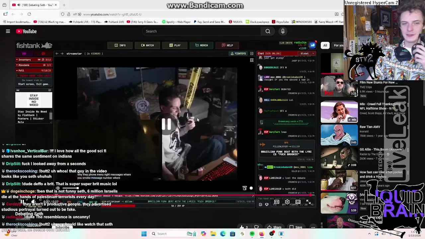The image size is (425, 239).
Task: Open Mix - Creed Full Thanksgiving thumbnail
Action: (x=339, y=112)
